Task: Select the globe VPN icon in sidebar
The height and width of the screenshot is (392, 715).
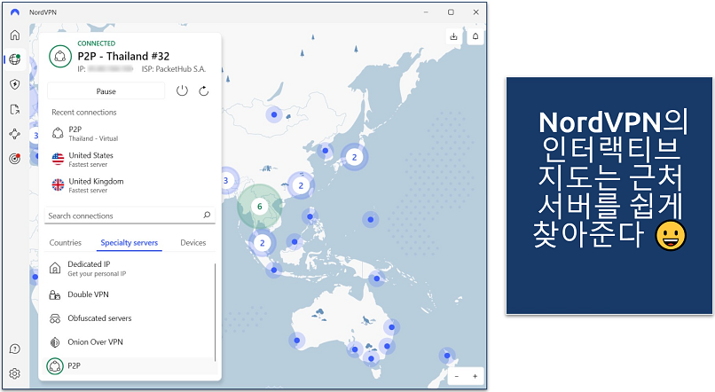Action: 15,59
